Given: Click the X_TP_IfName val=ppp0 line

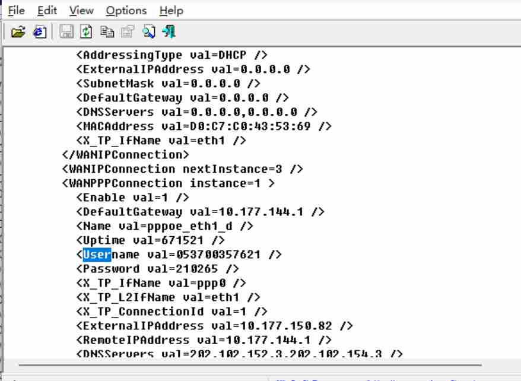Looking at the screenshot, I should [161, 283].
